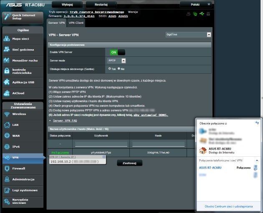This screenshot has width=263, height=213.
Task: Click the ASUS RT-AC68U Dostęp do Internetu network
Action: point(221,150)
